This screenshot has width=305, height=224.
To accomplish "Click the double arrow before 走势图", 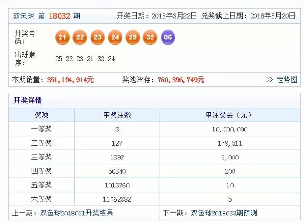I will click(269, 80).
